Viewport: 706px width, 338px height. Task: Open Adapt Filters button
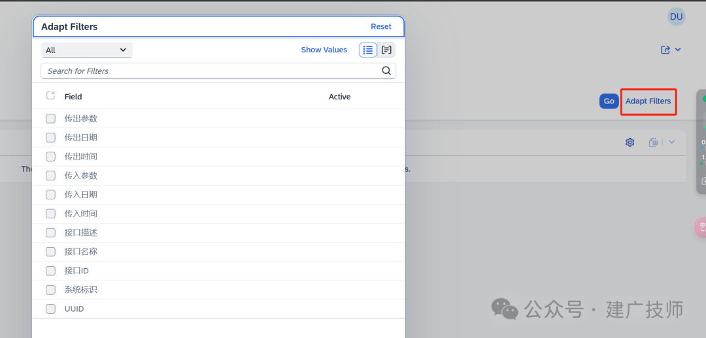click(x=648, y=101)
